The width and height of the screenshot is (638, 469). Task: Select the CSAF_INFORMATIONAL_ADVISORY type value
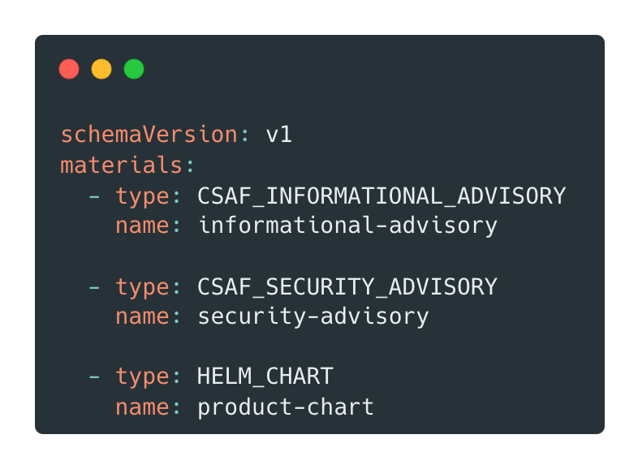[x=382, y=196]
